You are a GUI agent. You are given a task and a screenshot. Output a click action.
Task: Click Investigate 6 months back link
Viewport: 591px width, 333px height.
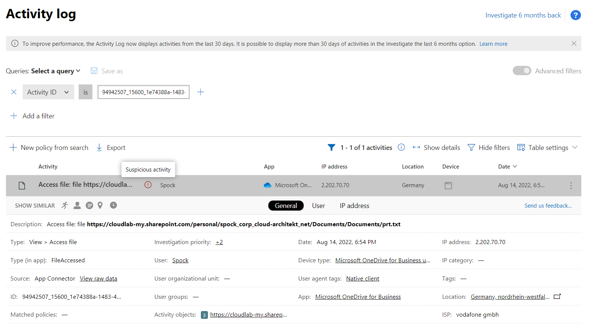click(523, 15)
